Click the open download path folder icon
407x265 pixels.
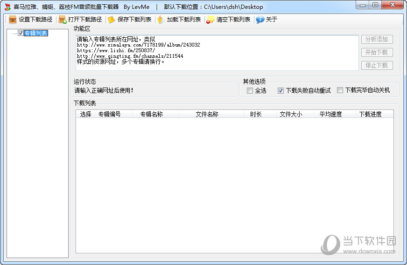(x=62, y=20)
